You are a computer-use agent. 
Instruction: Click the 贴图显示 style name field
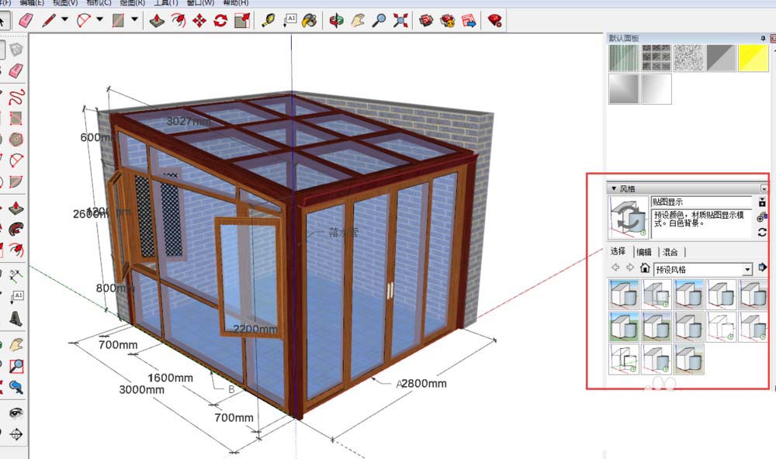[x=702, y=202]
